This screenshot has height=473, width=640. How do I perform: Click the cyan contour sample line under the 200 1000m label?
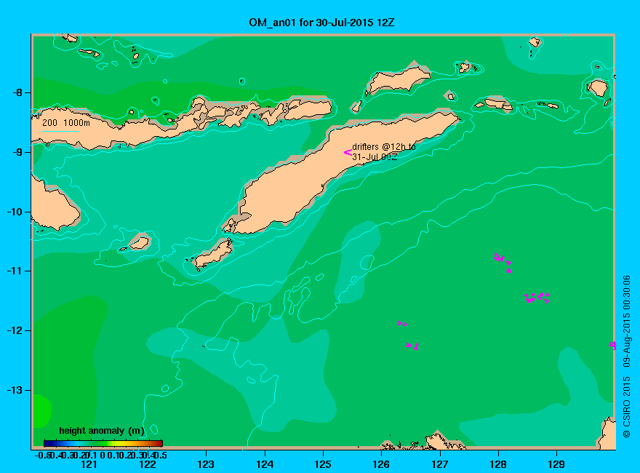(x=60, y=131)
